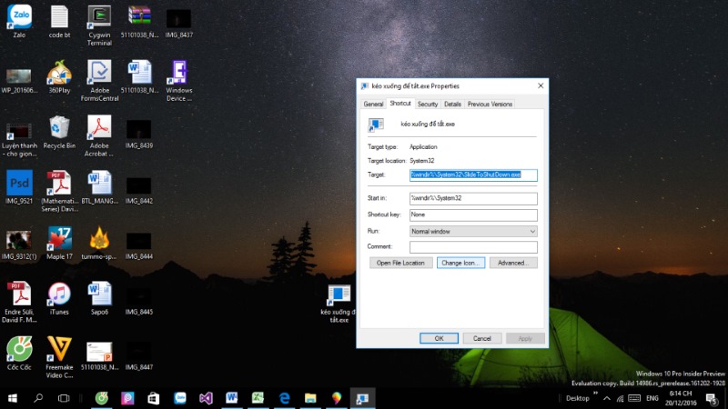The height and width of the screenshot is (409, 728).
Task: Click the Start in input field
Action: [473, 198]
